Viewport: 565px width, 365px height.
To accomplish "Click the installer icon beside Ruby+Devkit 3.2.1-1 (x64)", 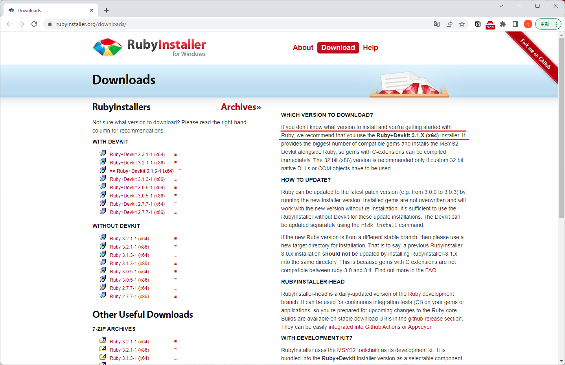I will (x=102, y=153).
